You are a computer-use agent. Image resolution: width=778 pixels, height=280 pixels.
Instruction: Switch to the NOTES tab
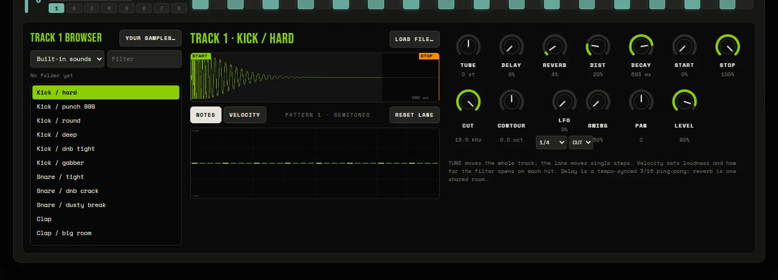pos(206,115)
